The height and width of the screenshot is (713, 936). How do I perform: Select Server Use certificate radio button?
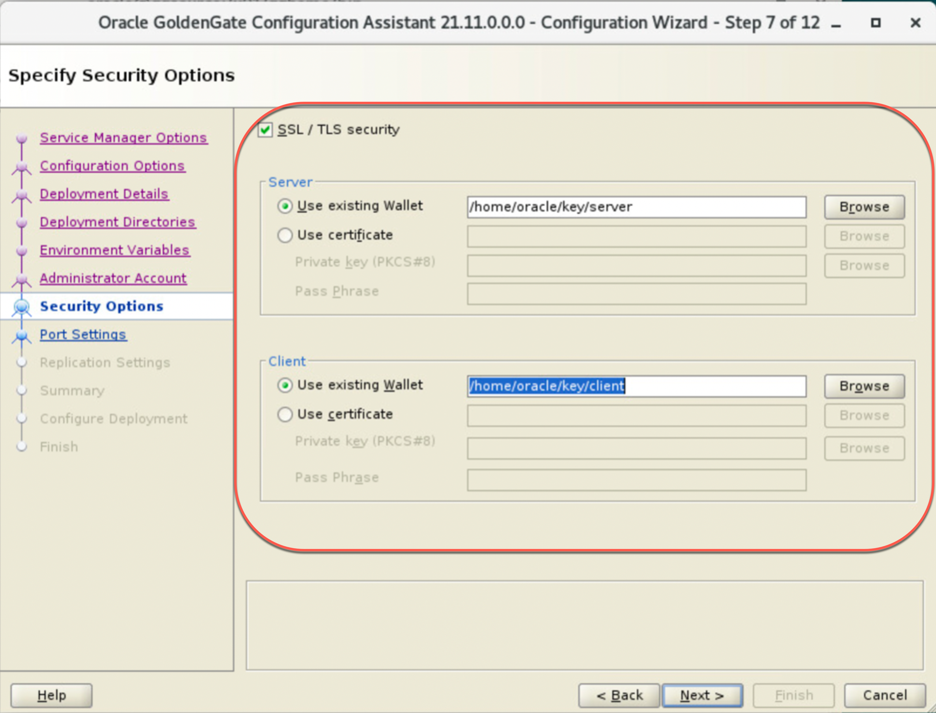(285, 235)
